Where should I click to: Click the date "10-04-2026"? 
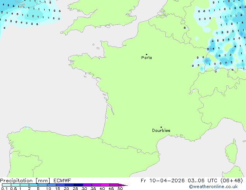click(167, 181)
